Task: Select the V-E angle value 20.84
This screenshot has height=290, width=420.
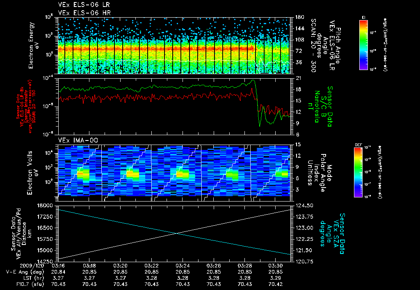Action: [58, 272]
